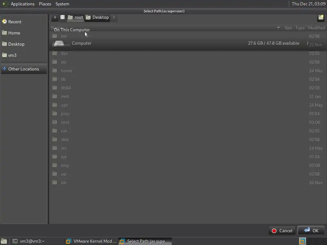The height and width of the screenshot is (245, 327).
Task: Select the usr folder row
Action: pyautogui.click(x=188, y=174)
